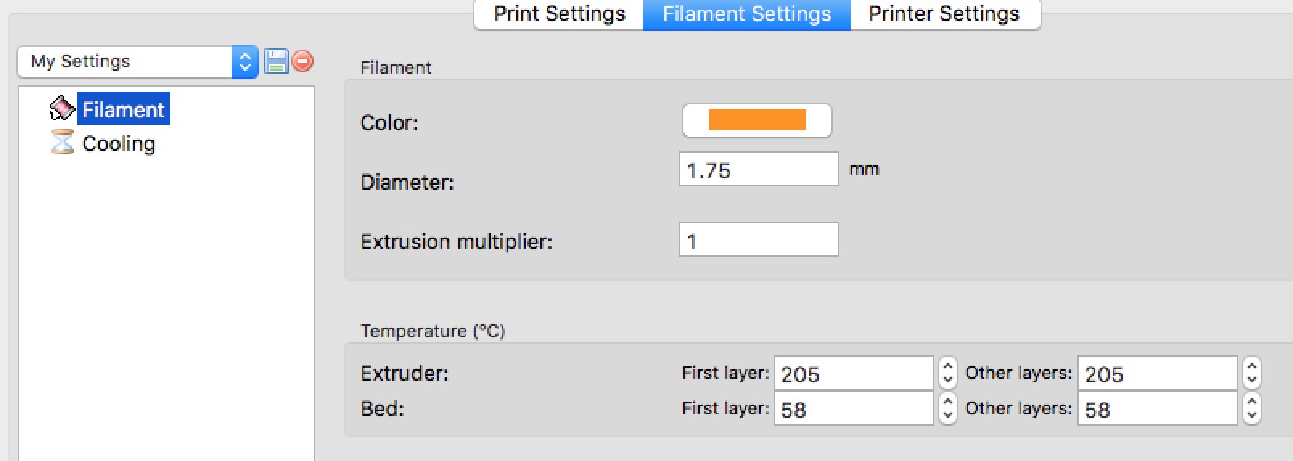This screenshot has height=461, width=1293.
Task: Switch to the Printer Settings tab
Action: coord(945,14)
